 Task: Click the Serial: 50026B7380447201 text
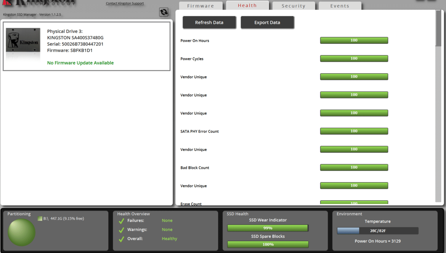pos(75,44)
